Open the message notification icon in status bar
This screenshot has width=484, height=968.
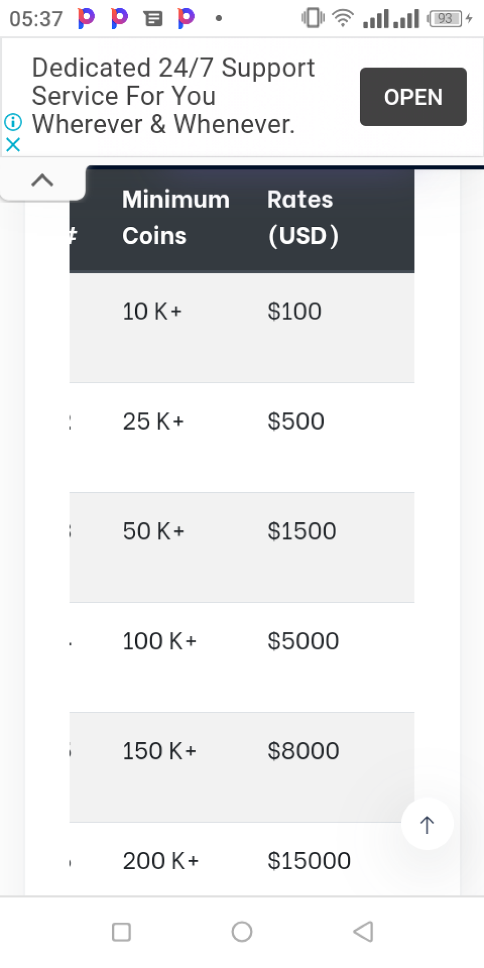point(153,18)
